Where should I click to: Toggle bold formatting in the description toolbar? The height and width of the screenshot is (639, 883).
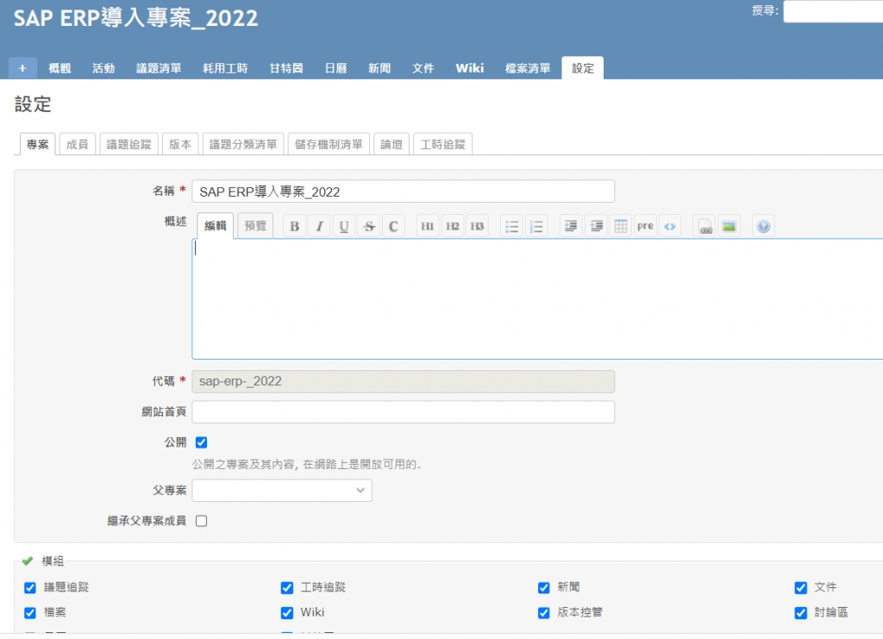295,227
